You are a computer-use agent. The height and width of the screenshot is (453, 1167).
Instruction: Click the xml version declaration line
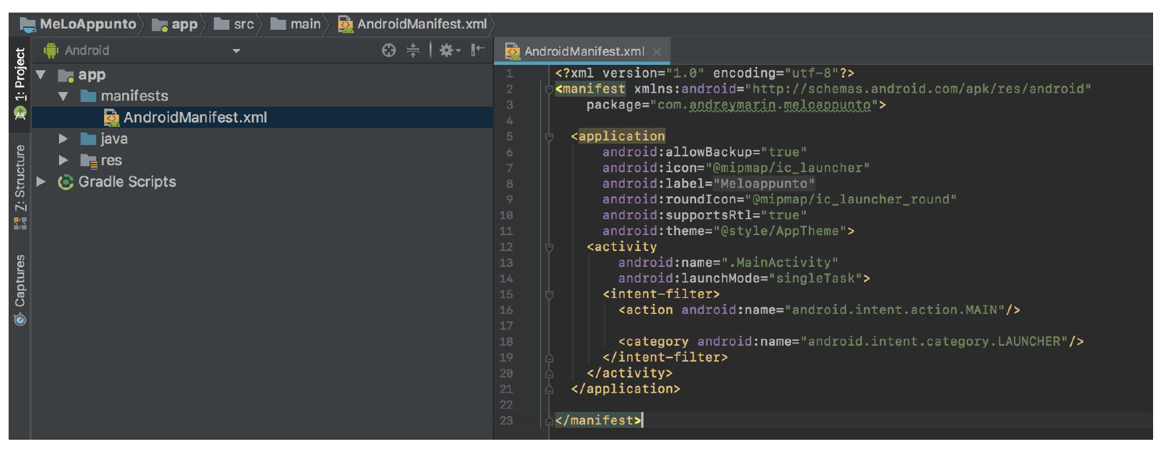tap(704, 74)
